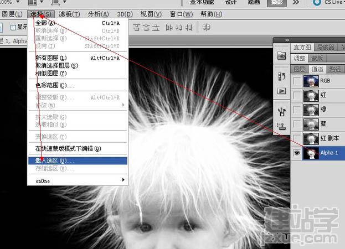The image size is (345, 249).
Task: Choose 相似图层(Y) menu entry
Action: click(78, 73)
